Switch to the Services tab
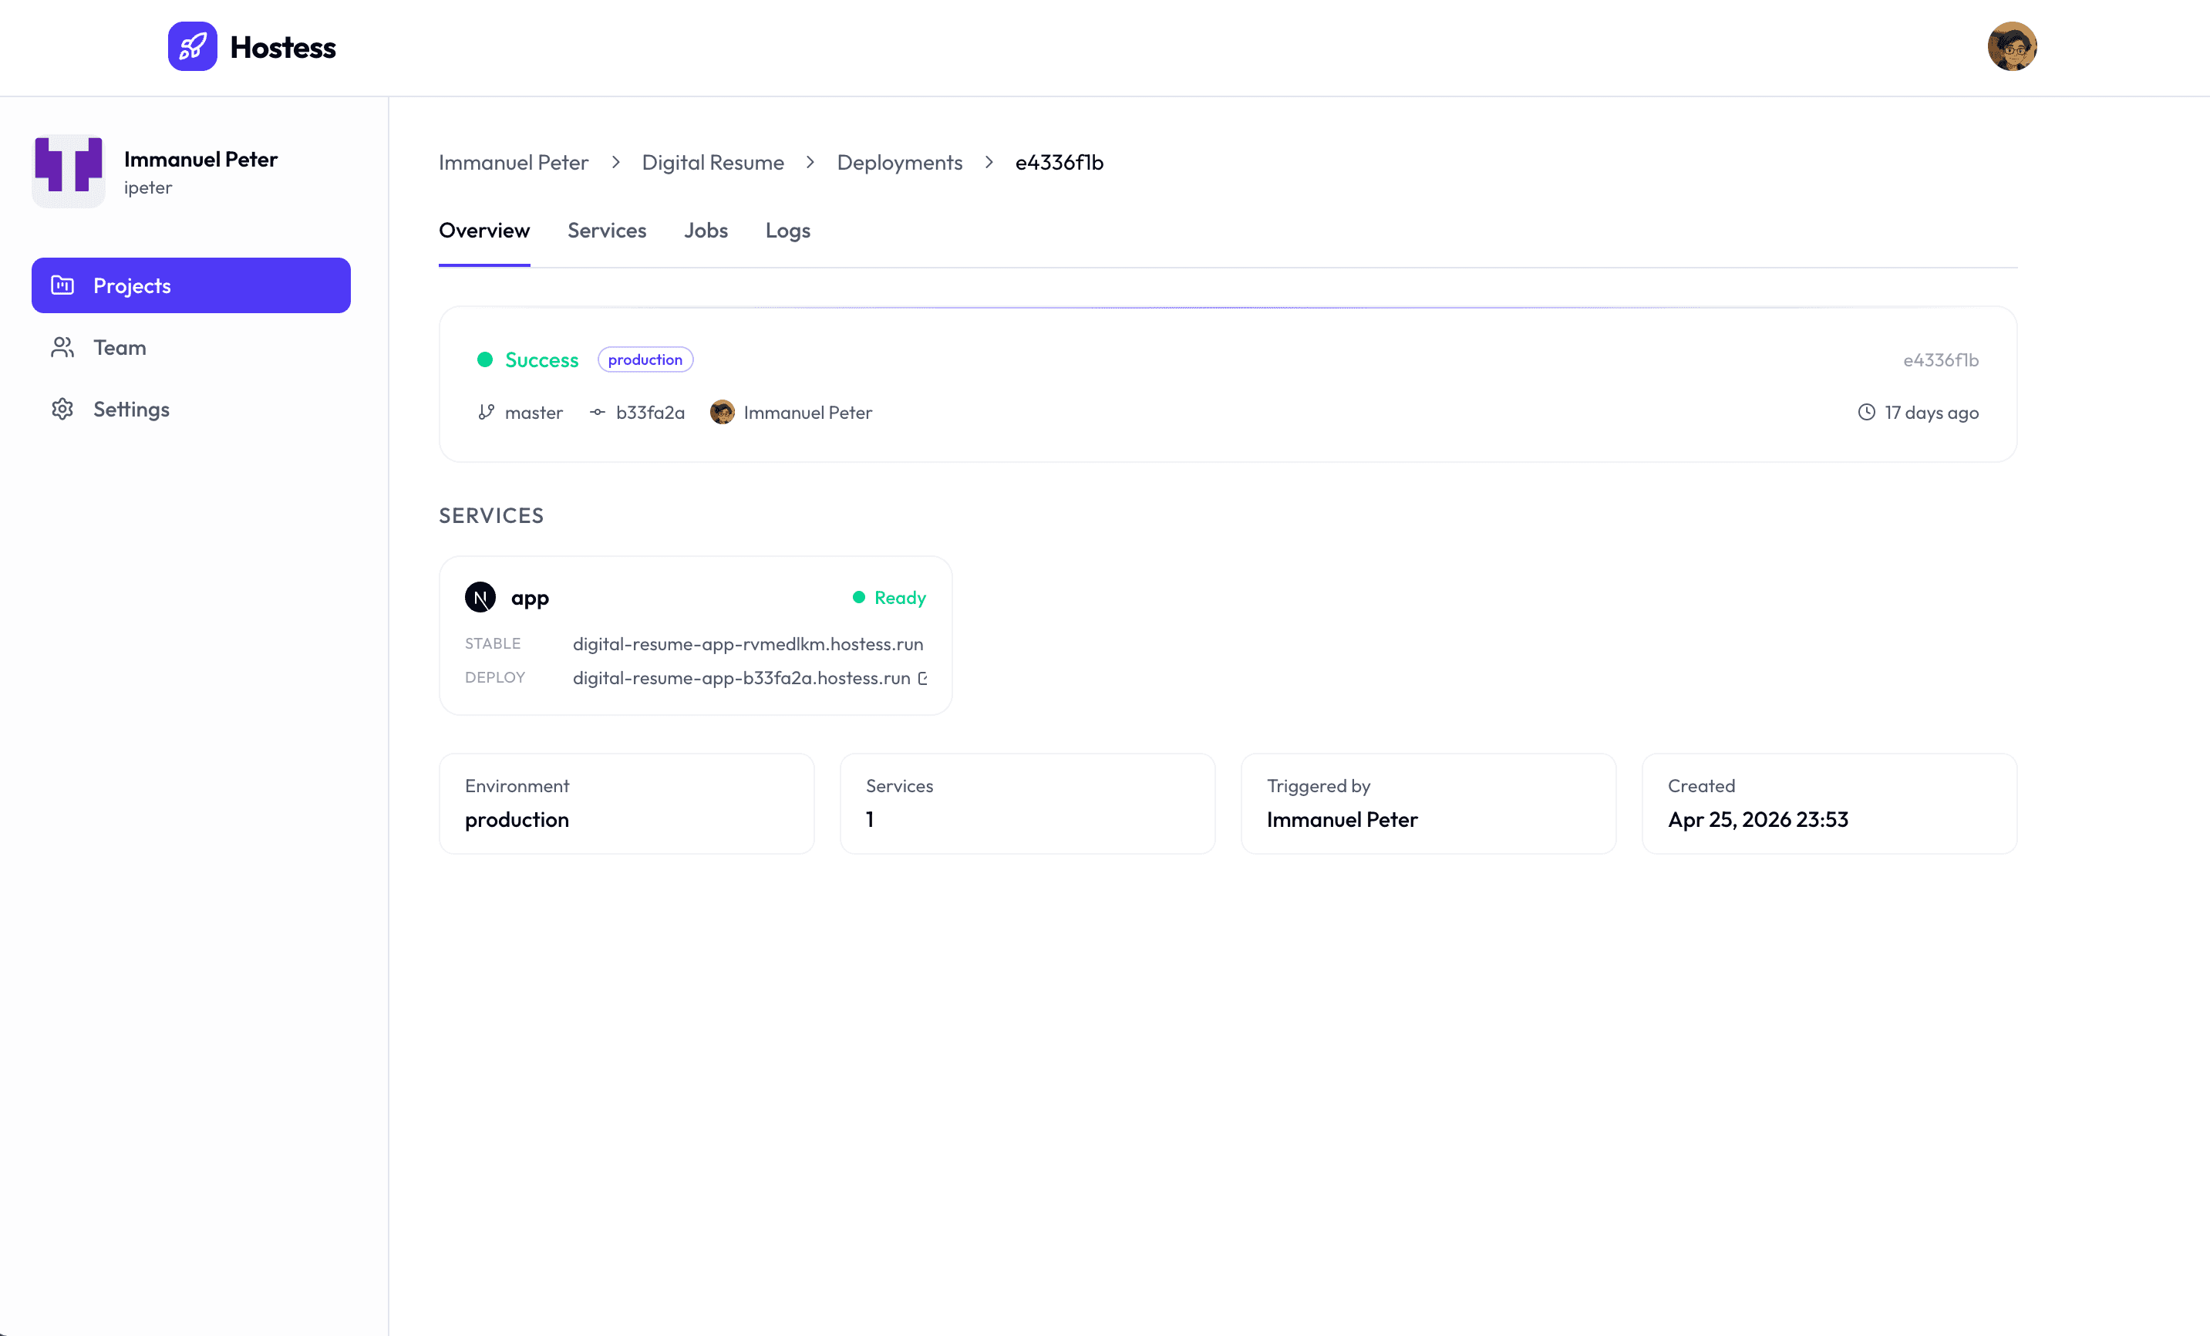2210x1336 pixels. click(x=607, y=231)
